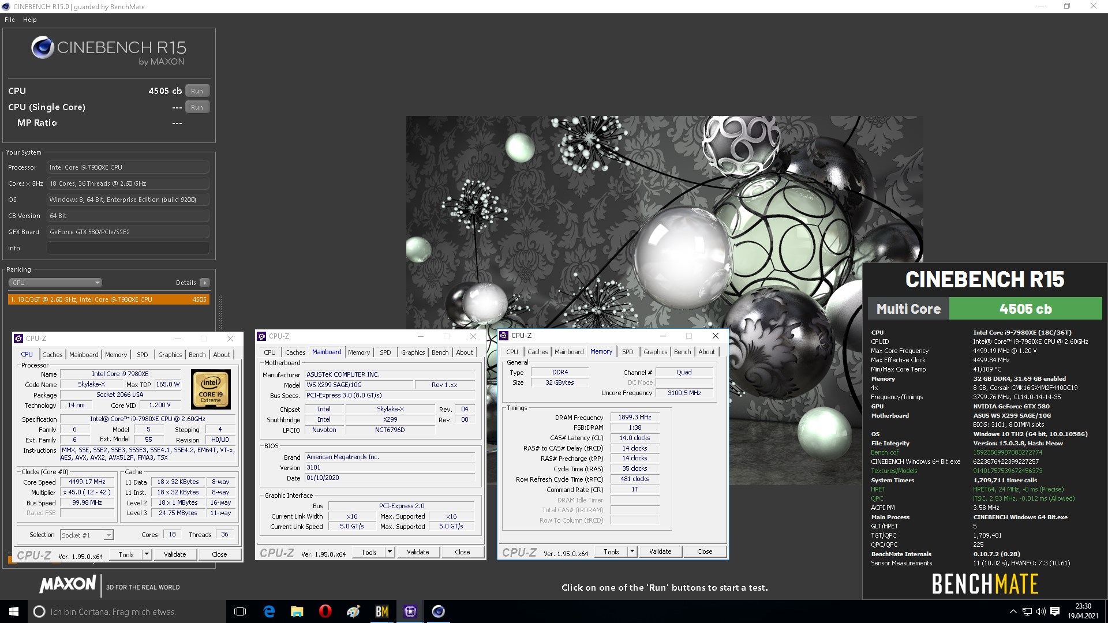Switch to Cinebench taskbar icon
Image resolution: width=1108 pixels, height=623 pixels.
[439, 611]
